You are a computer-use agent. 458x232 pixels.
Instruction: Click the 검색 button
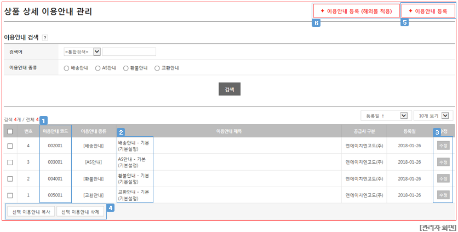pyautogui.click(x=230, y=90)
